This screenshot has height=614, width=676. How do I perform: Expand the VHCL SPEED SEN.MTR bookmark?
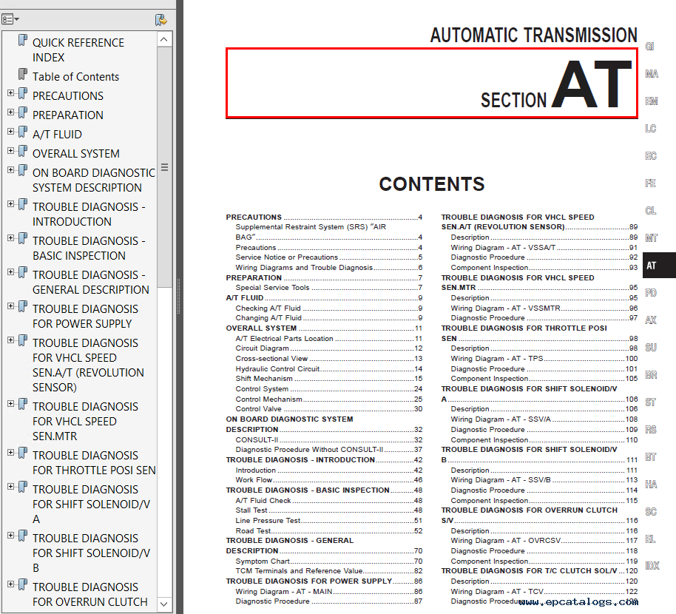(11, 404)
